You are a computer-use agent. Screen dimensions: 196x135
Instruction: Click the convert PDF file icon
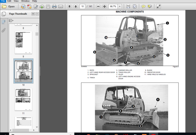(x=29, y=7)
